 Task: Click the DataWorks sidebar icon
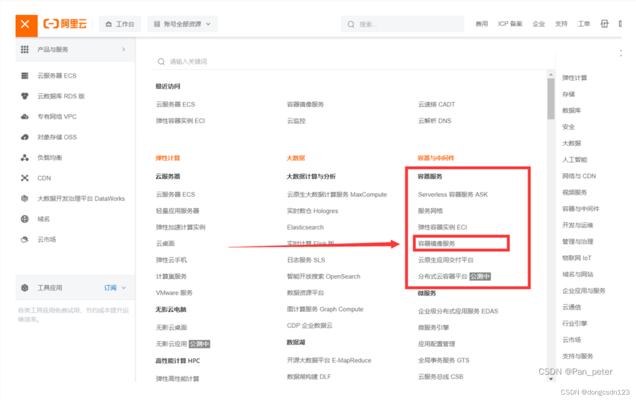pos(25,198)
